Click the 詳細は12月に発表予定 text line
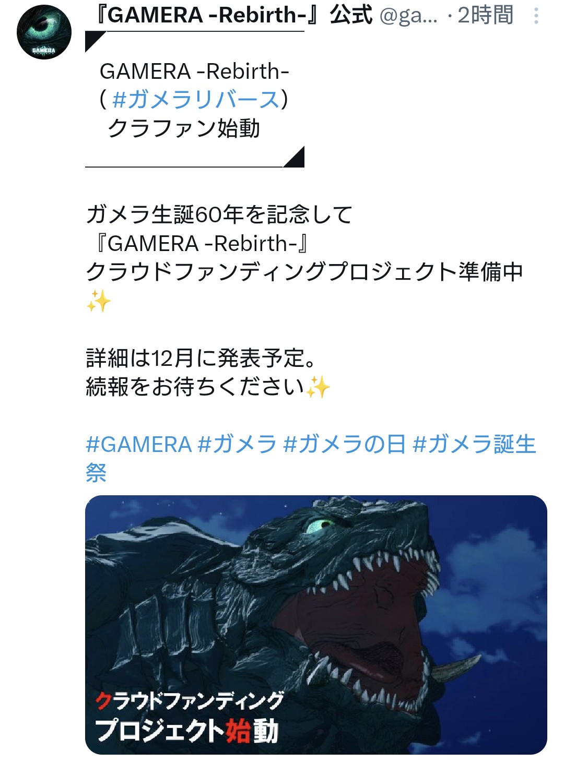Viewport: 564px width, 763px height. [201, 358]
